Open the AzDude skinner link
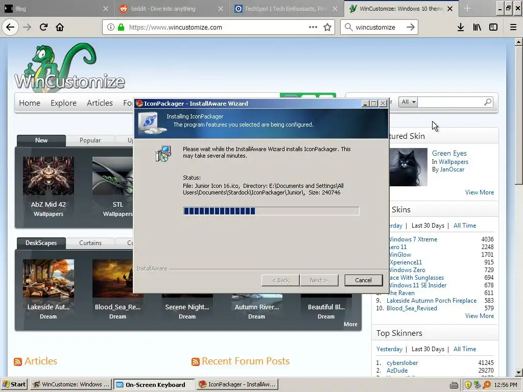The image size is (523, 392). 397,371
